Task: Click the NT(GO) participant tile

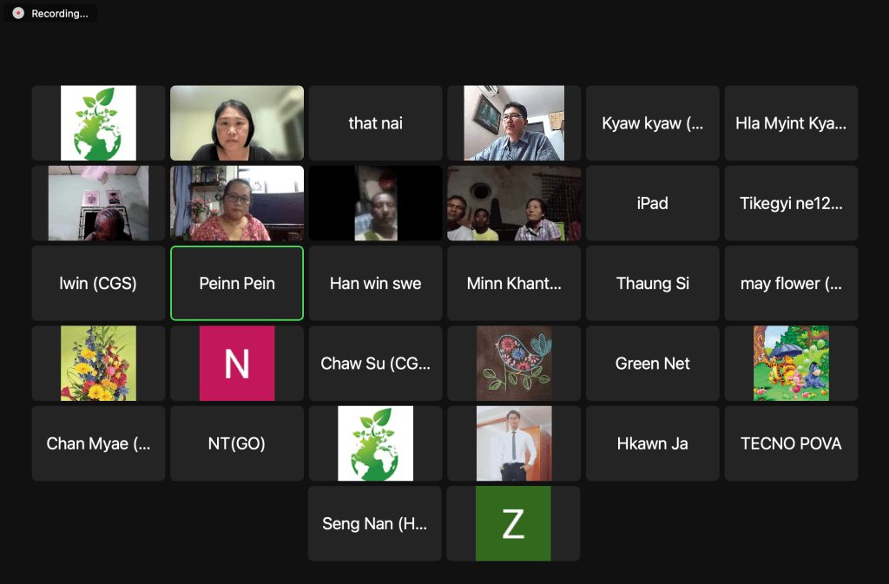Action: (237, 443)
